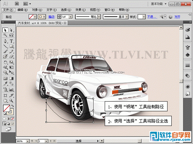The image size is (193, 144).
Task: Open the stroke weight dropdown list
Action: [70, 17]
